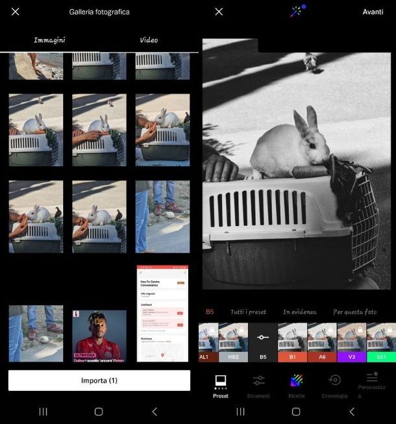This screenshot has height=424, width=396.
Task: Switch to the Video tab
Action: 149,40
